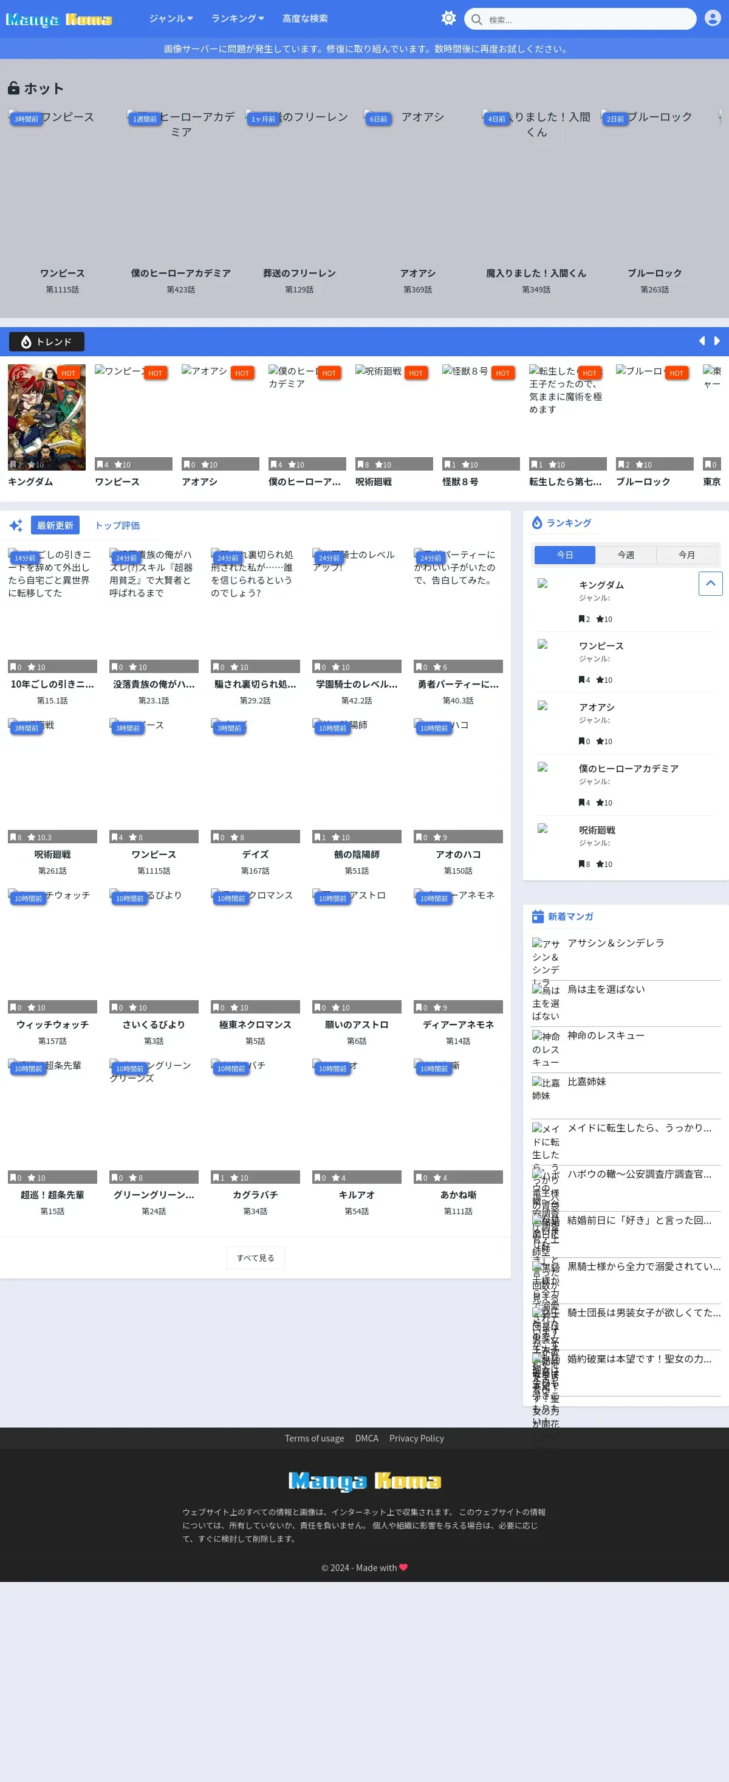Open デイズ title in latest updates
The width and height of the screenshot is (729, 1782).
point(256,854)
